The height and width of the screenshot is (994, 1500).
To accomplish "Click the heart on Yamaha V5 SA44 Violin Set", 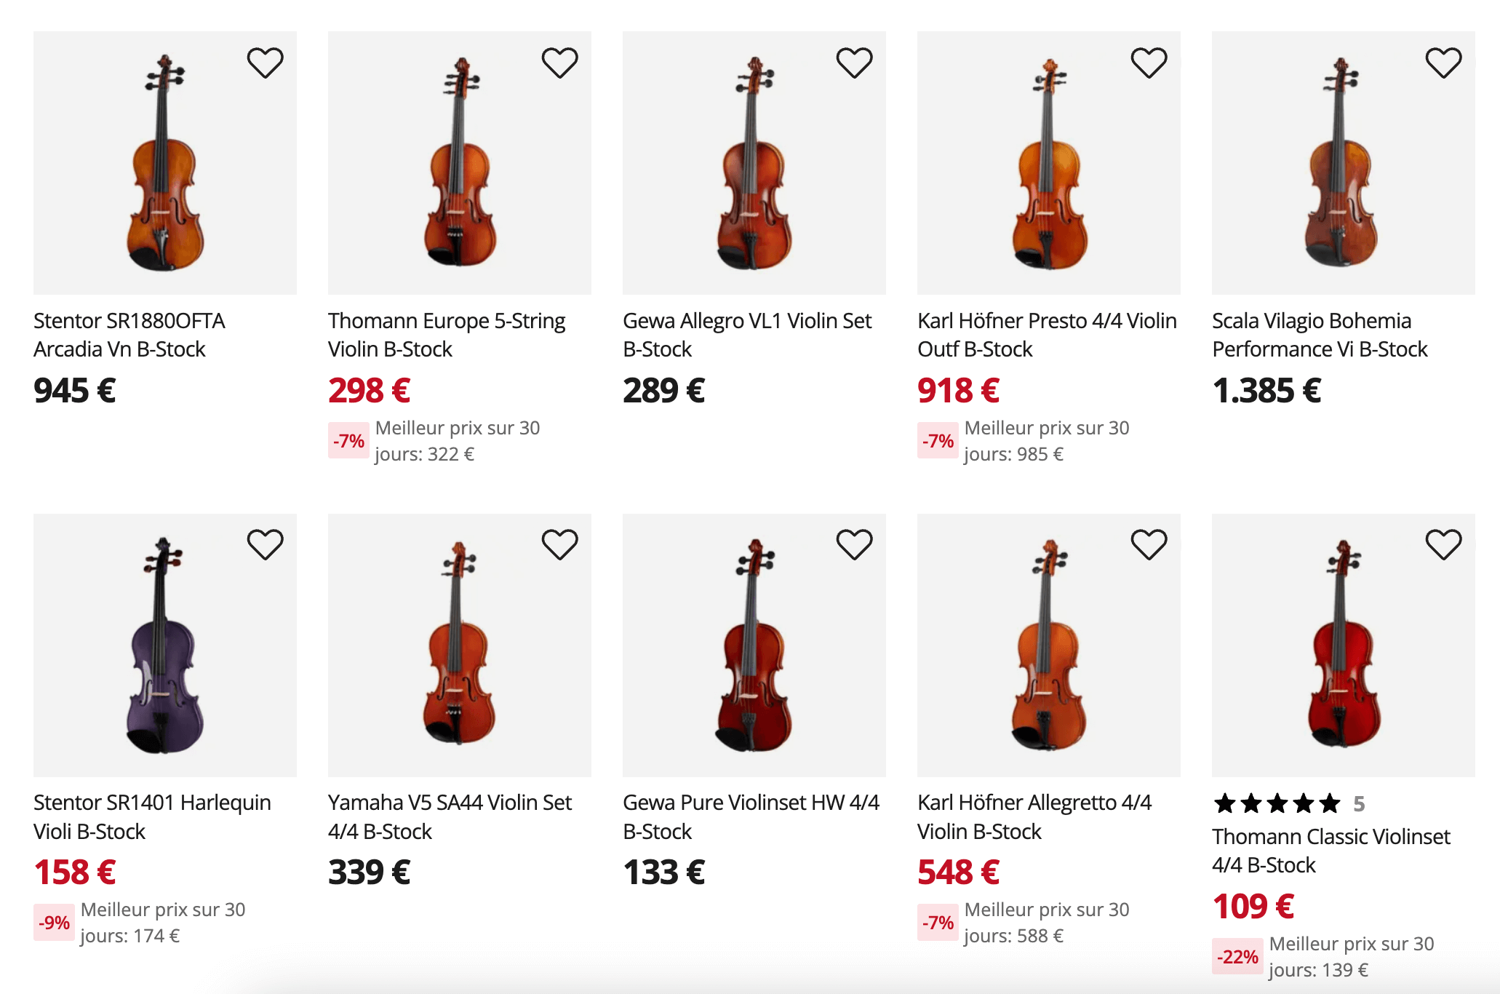I will [x=561, y=543].
